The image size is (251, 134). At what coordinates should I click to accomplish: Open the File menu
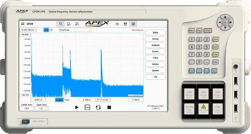tap(155, 77)
